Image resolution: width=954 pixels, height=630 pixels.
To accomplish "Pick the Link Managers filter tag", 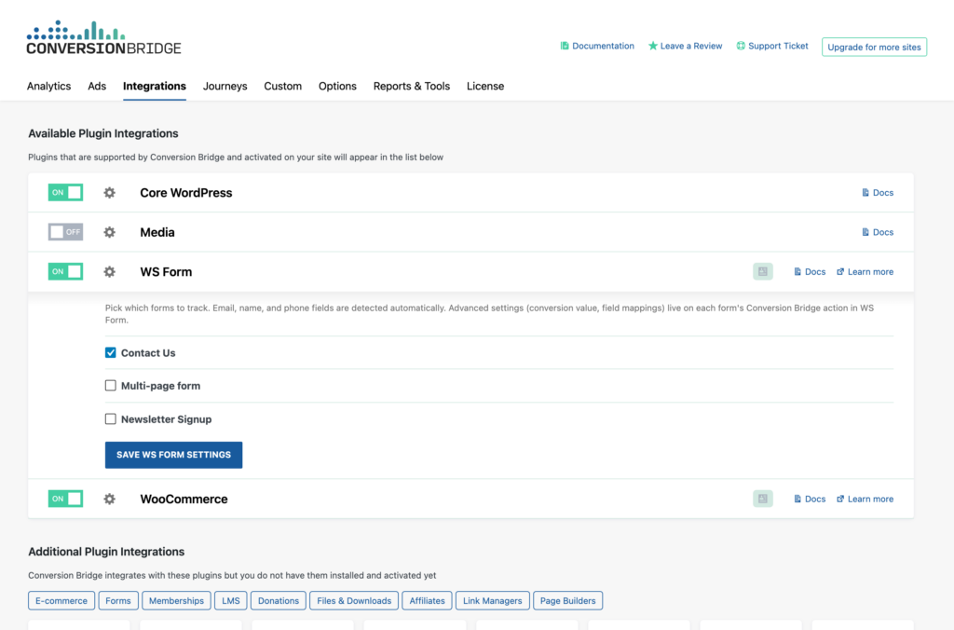I will 493,601.
